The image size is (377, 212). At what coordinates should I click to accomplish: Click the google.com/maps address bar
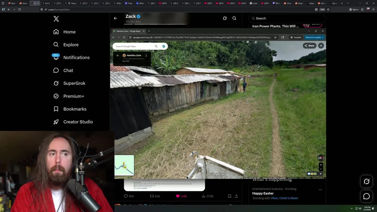click(x=202, y=37)
